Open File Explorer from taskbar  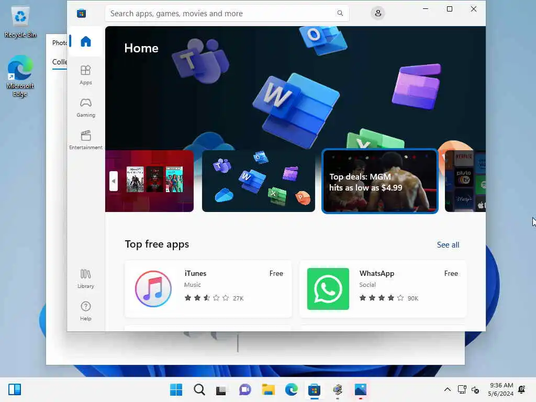(x=269, y=389)
